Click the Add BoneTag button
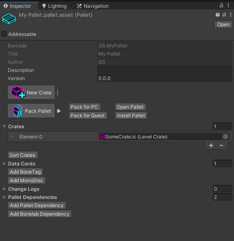Screen dimensions: 234x241 (x=25, y=172)
